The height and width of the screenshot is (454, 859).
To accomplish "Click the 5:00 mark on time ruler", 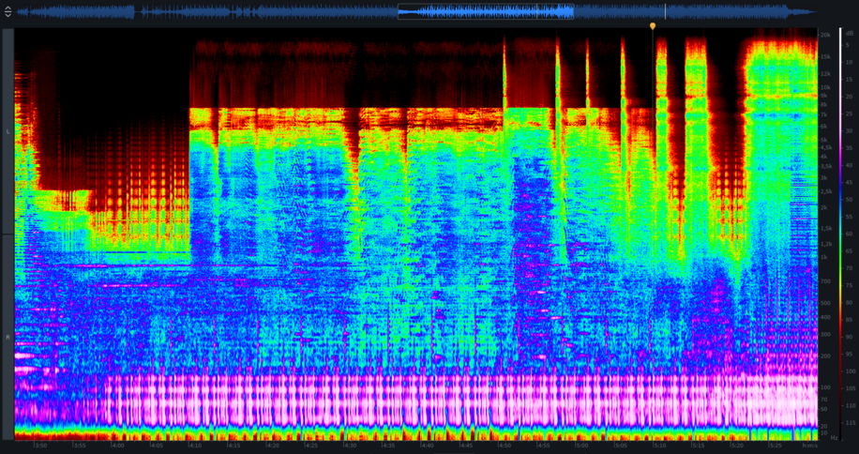I will point(581,446).
